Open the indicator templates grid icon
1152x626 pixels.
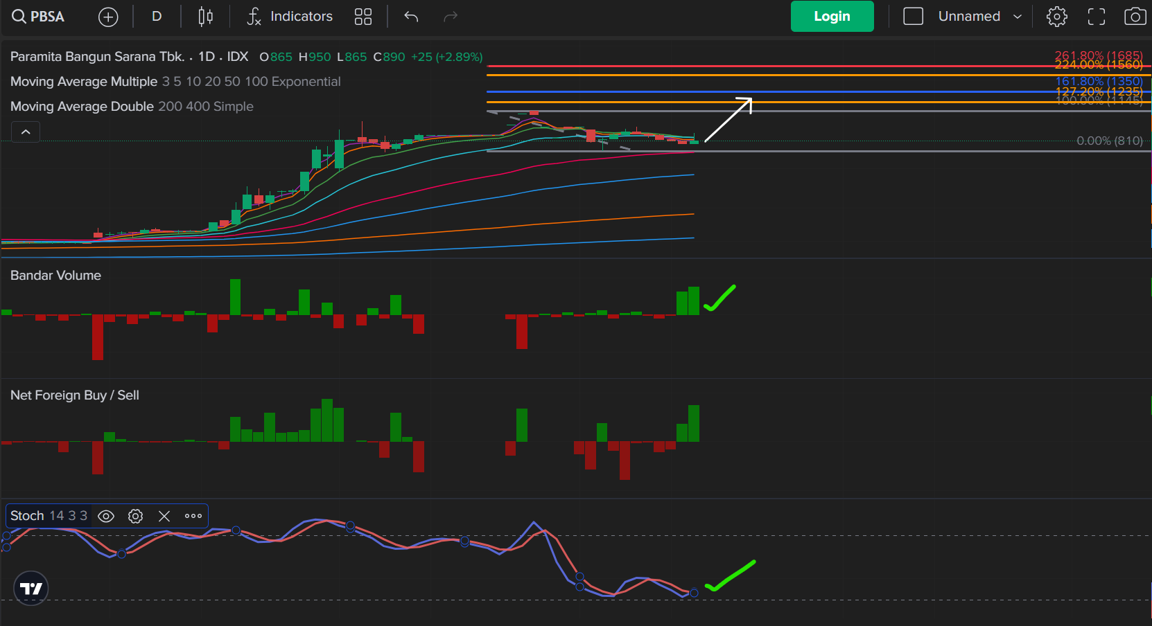[363, 17]
